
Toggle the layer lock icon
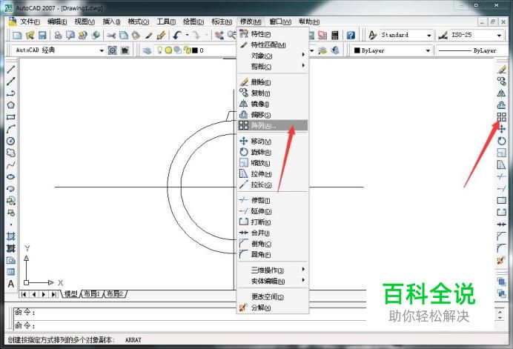188,50
